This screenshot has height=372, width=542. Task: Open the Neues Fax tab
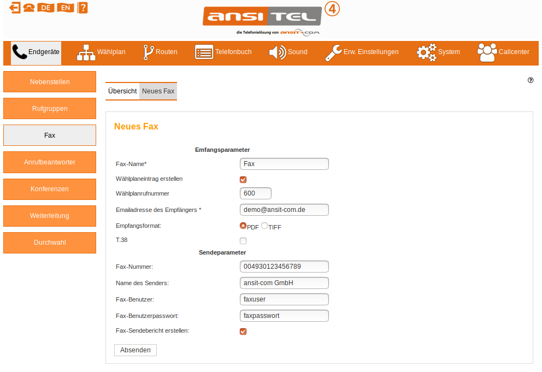(158, 91)
